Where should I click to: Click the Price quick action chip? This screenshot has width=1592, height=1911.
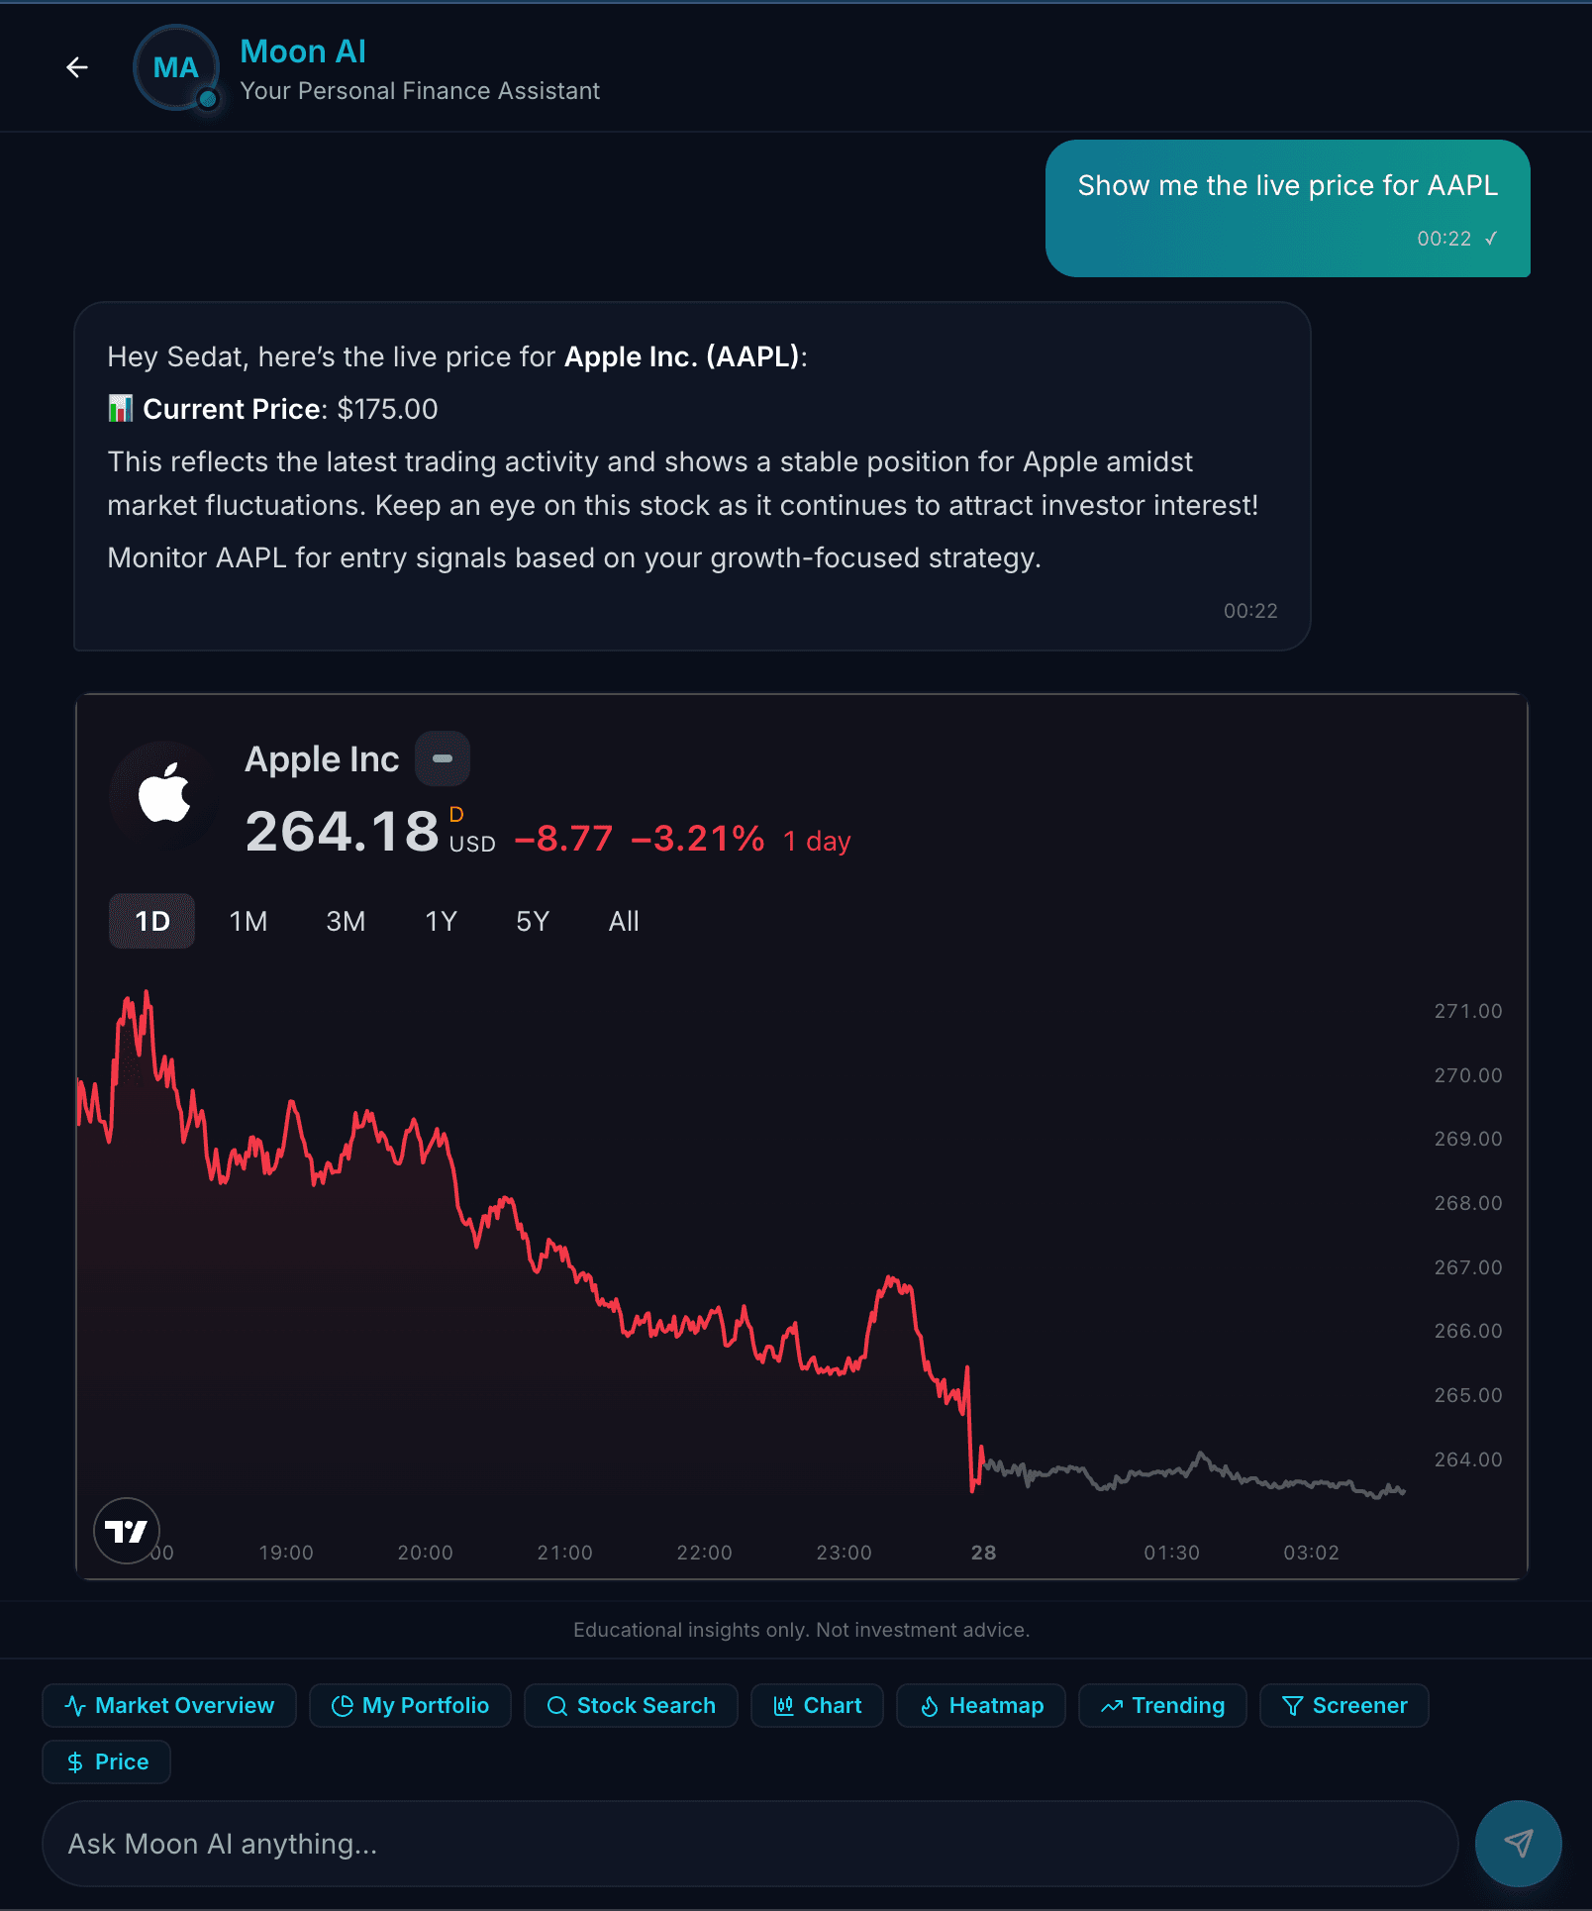click(x=106, y=1761)
